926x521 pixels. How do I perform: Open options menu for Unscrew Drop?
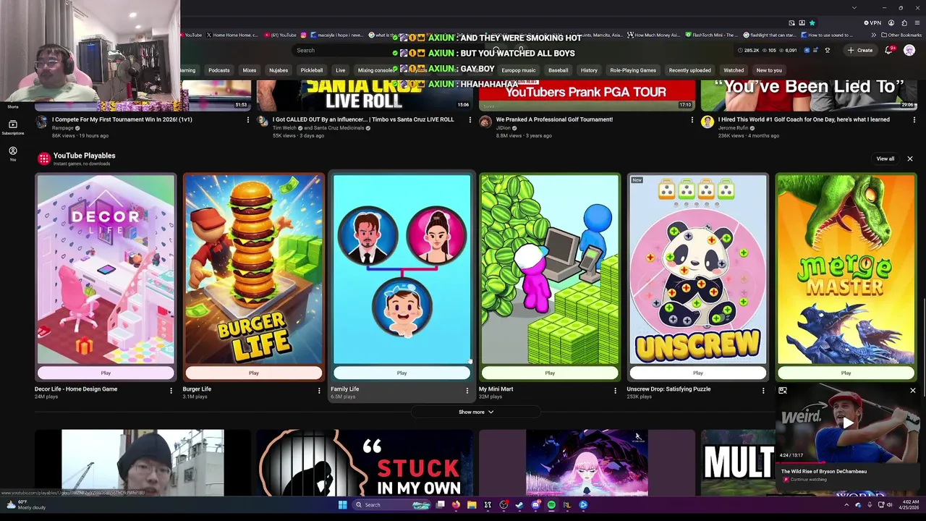763,391
